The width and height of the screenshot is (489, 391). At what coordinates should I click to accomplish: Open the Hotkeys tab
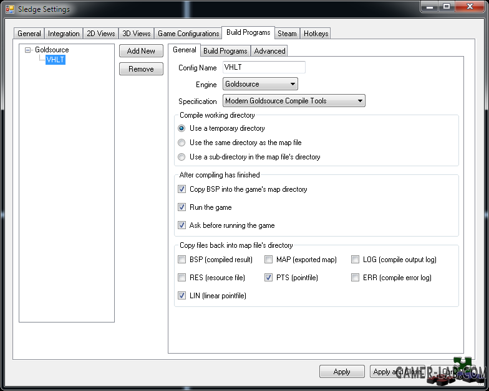pyautogui.click(x=316, y=34)
